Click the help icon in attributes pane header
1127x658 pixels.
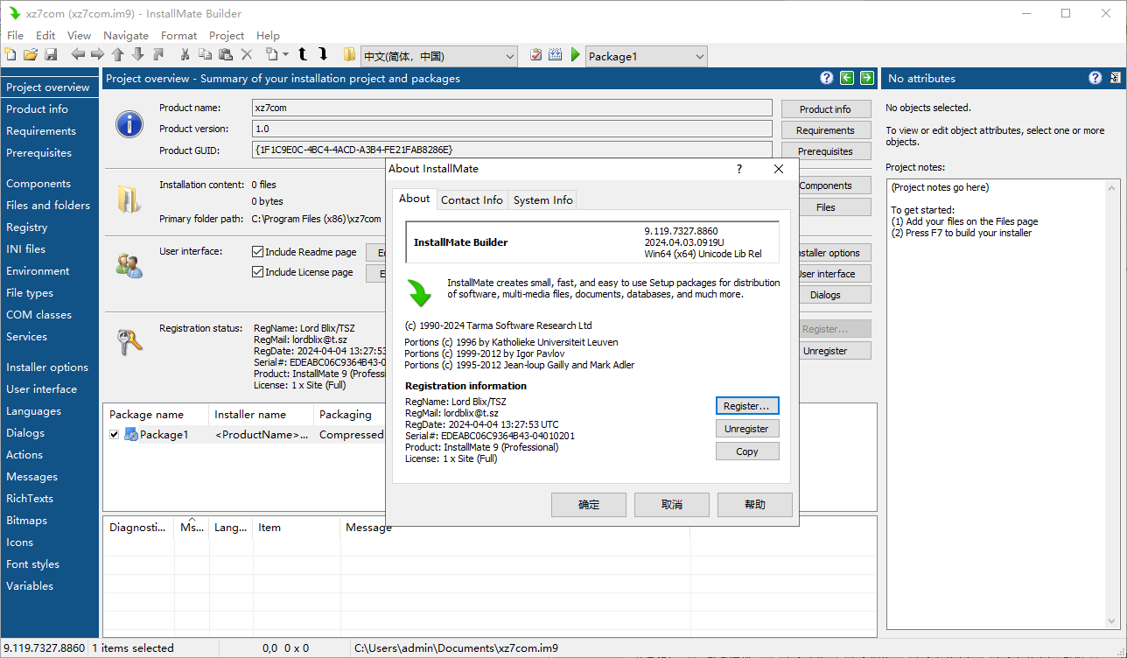1095,78
